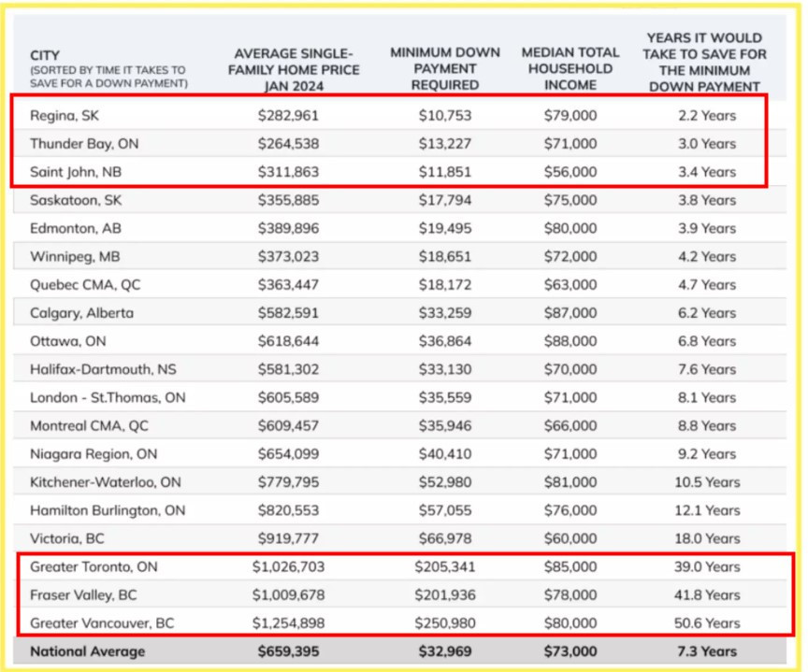Image resolution: width=808 pixels, height=672 pixels.
Task: Click the Regina, SK city cell
Action: [67, 116]
